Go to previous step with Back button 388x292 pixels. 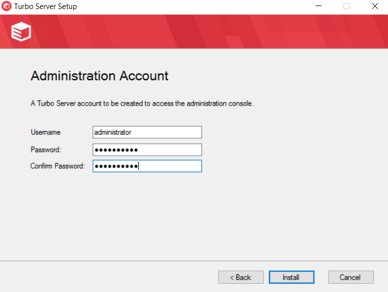[x=240, y=277]
